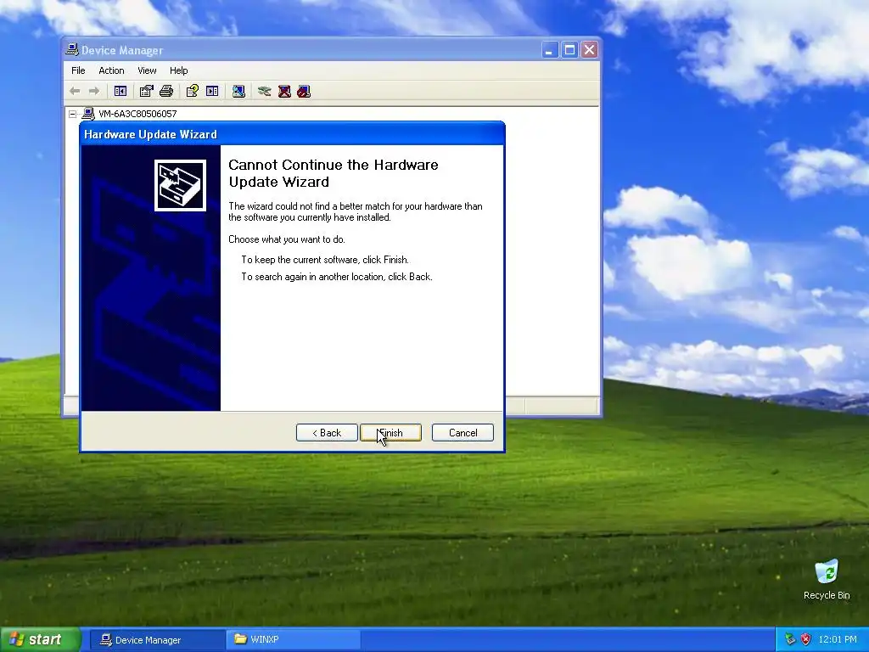The height and width of the screenshot is (652, 869).
Task: Open the Action menu
Action: tap(111, 70)
